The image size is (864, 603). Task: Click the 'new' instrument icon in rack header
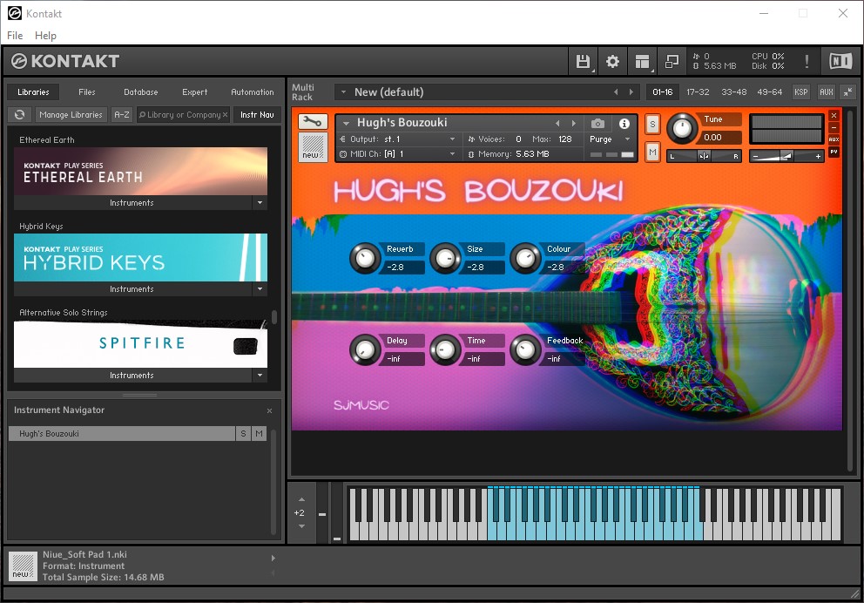pos(313,147)
